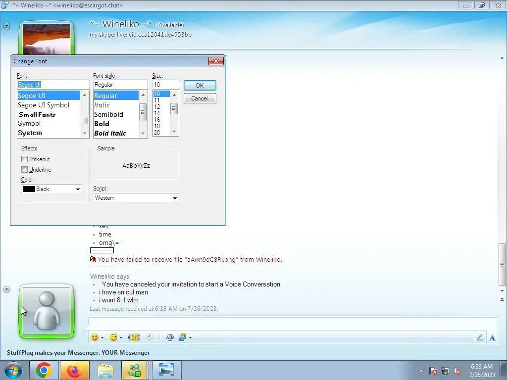Show hidden tray icons arrow

tap(421, 371)
